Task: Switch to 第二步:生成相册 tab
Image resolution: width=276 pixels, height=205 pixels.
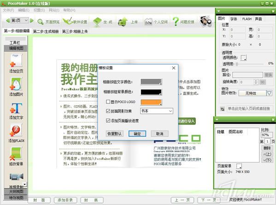Action: pos(46,31)
